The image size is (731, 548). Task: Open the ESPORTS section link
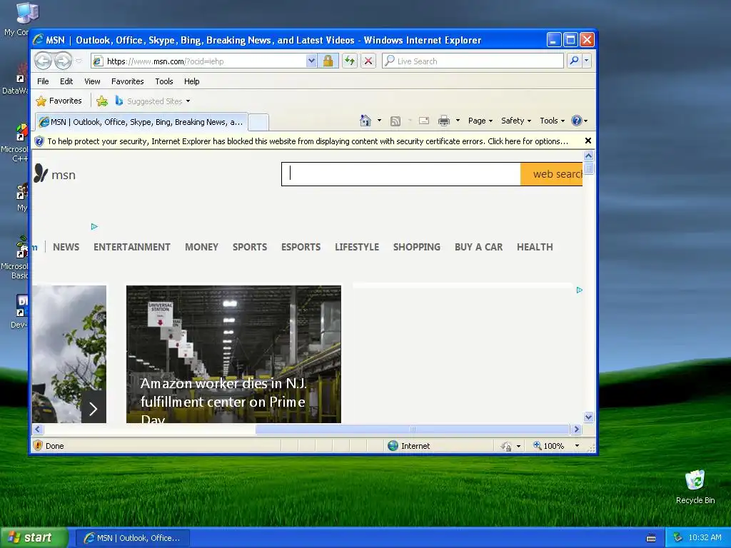301,247
